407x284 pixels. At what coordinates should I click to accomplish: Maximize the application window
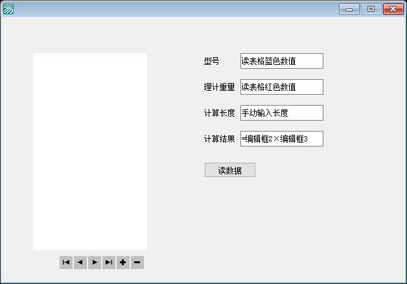click(x=371, y=9)
